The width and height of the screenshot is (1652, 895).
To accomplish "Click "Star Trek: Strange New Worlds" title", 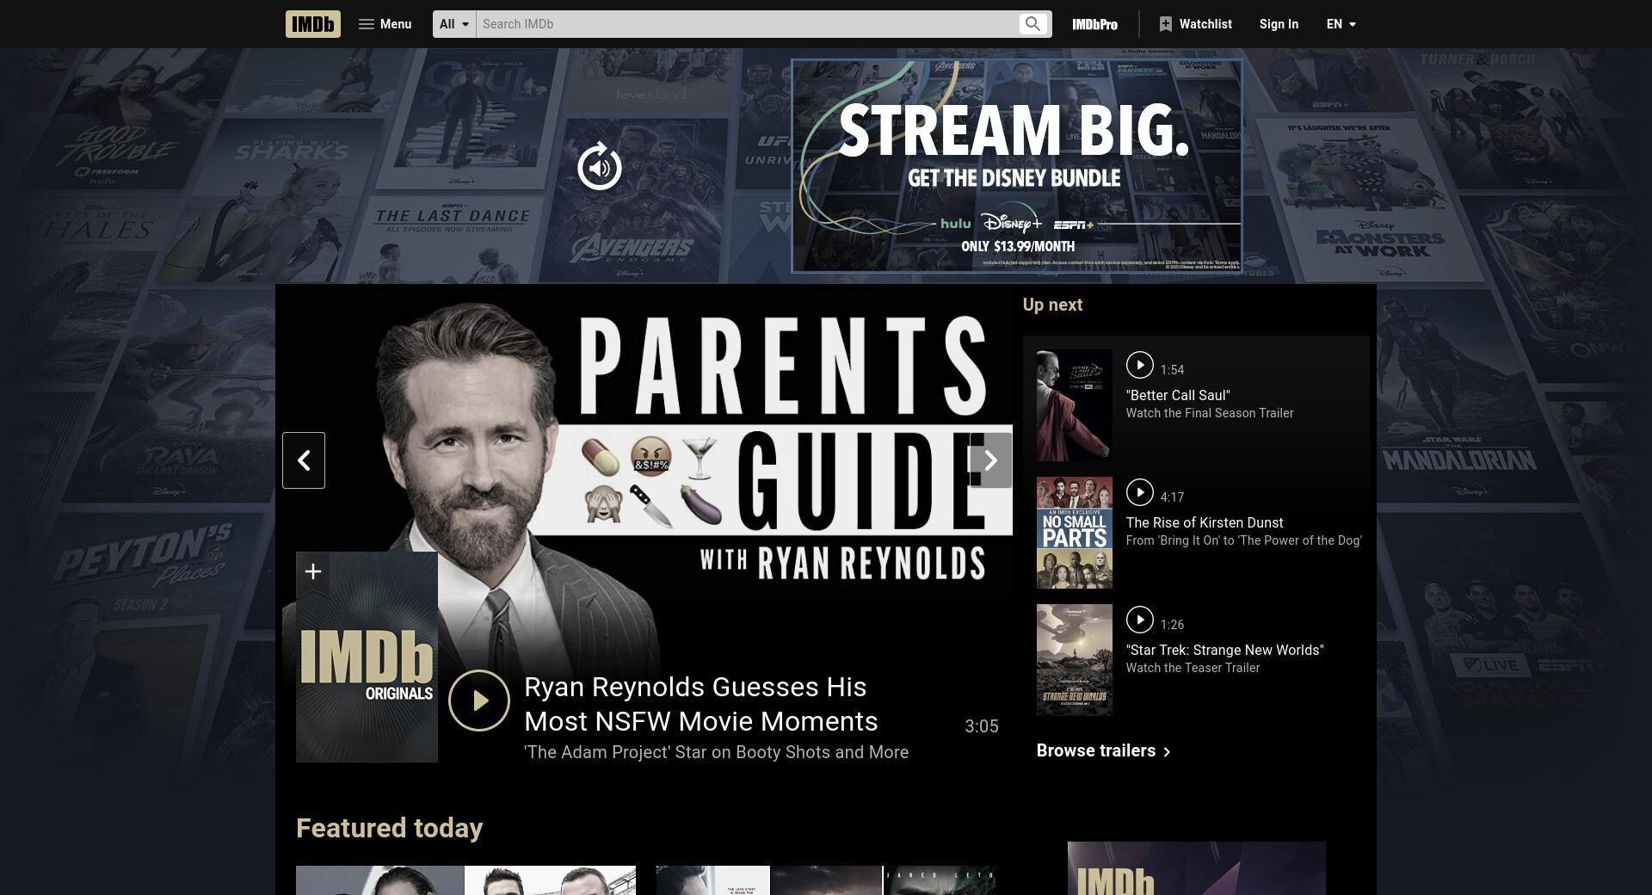I will pyautogui.click(x=1225, y=650).
